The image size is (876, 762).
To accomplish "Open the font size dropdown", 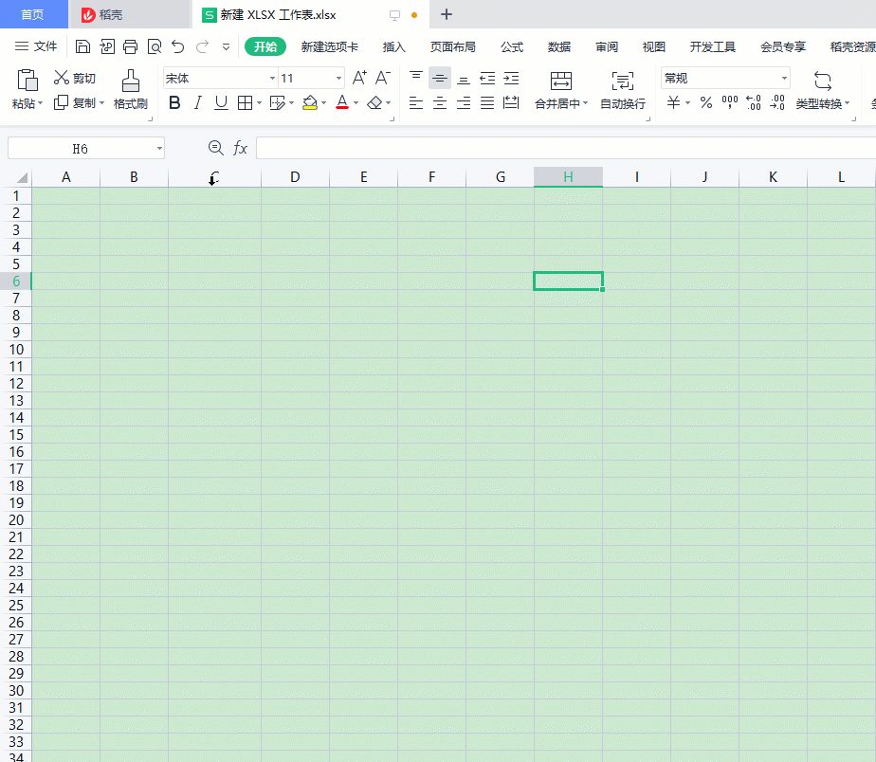I will [x=339, y=79].
